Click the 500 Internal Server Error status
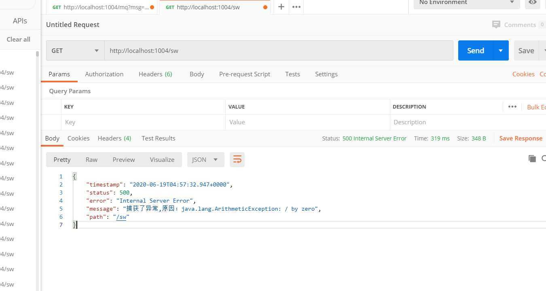 [x=374, y=138]
